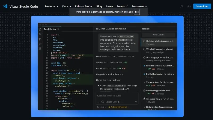Open the Generate typed SDK from O... session

coord(159,92)
